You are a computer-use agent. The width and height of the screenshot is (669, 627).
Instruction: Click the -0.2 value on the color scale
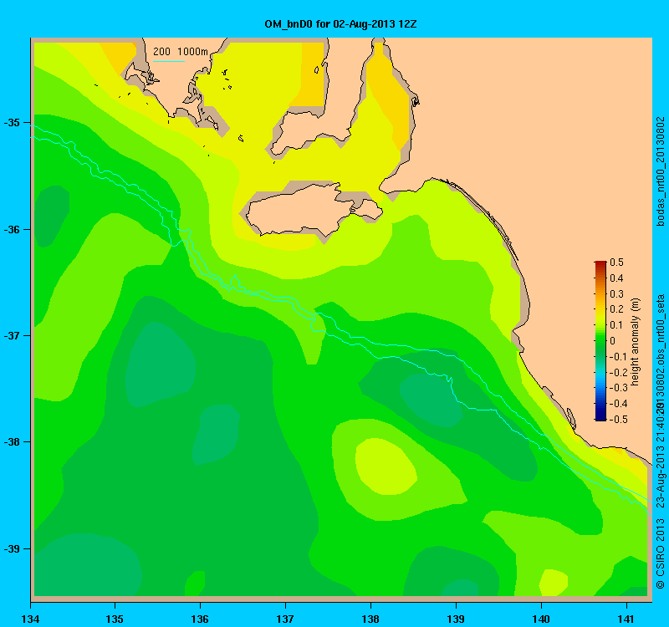[618, 372]
